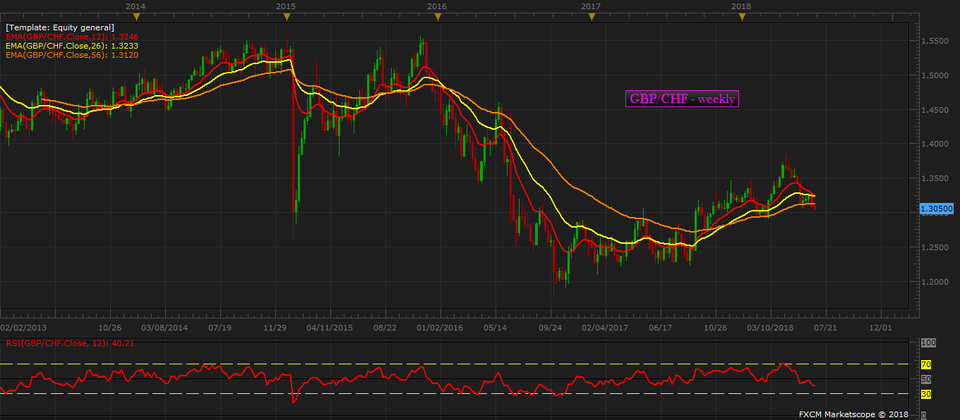The width and height of the screenshot is (960, 420).
Task: Select the 2016 year marker triangle
Action: (437, 17)
